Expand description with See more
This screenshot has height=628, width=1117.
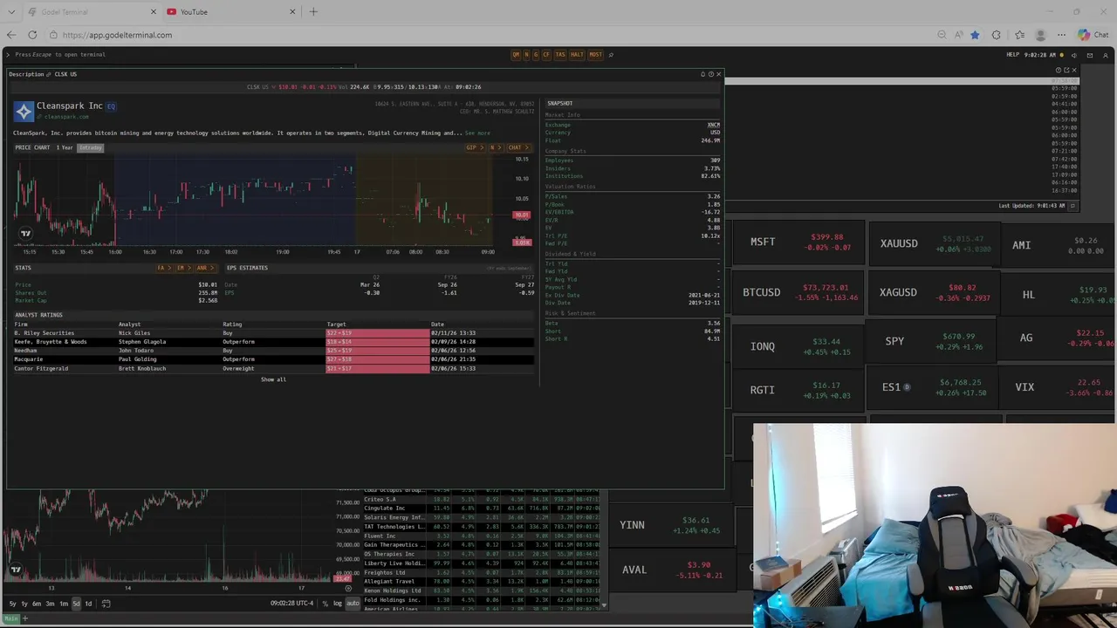(477, 133)
